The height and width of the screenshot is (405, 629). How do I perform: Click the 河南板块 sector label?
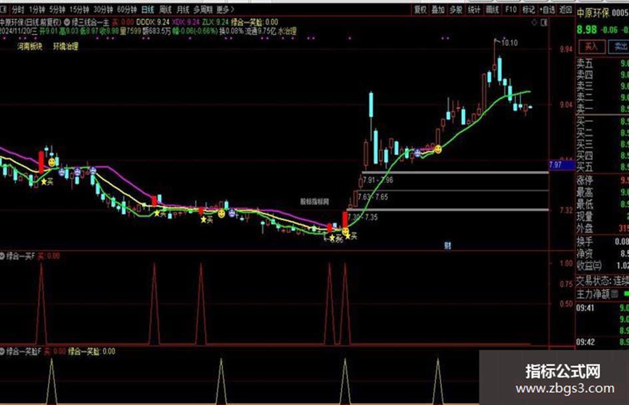point(30,47)
